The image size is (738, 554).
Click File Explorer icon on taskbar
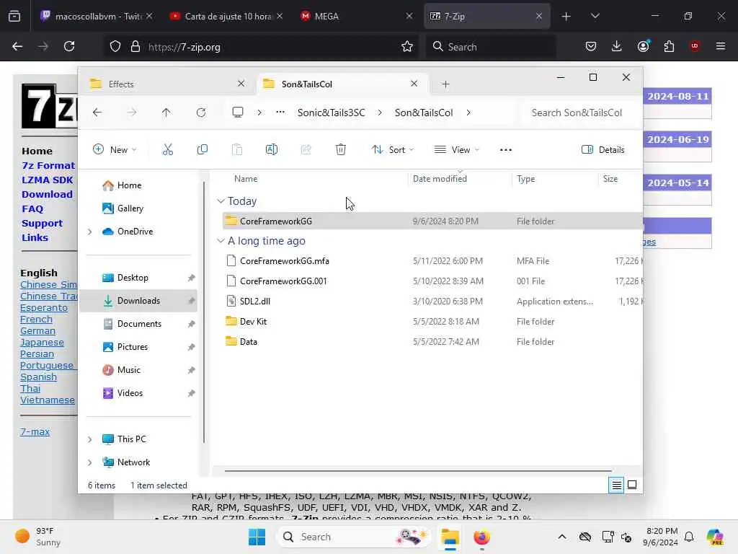coord(450,537)
